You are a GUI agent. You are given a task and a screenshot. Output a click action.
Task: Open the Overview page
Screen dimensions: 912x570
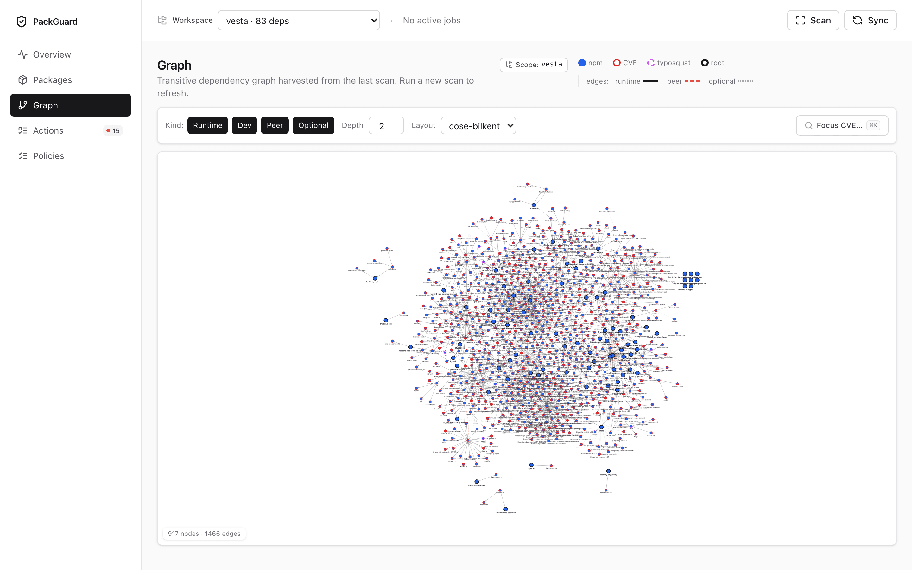[x=71, y=55]
